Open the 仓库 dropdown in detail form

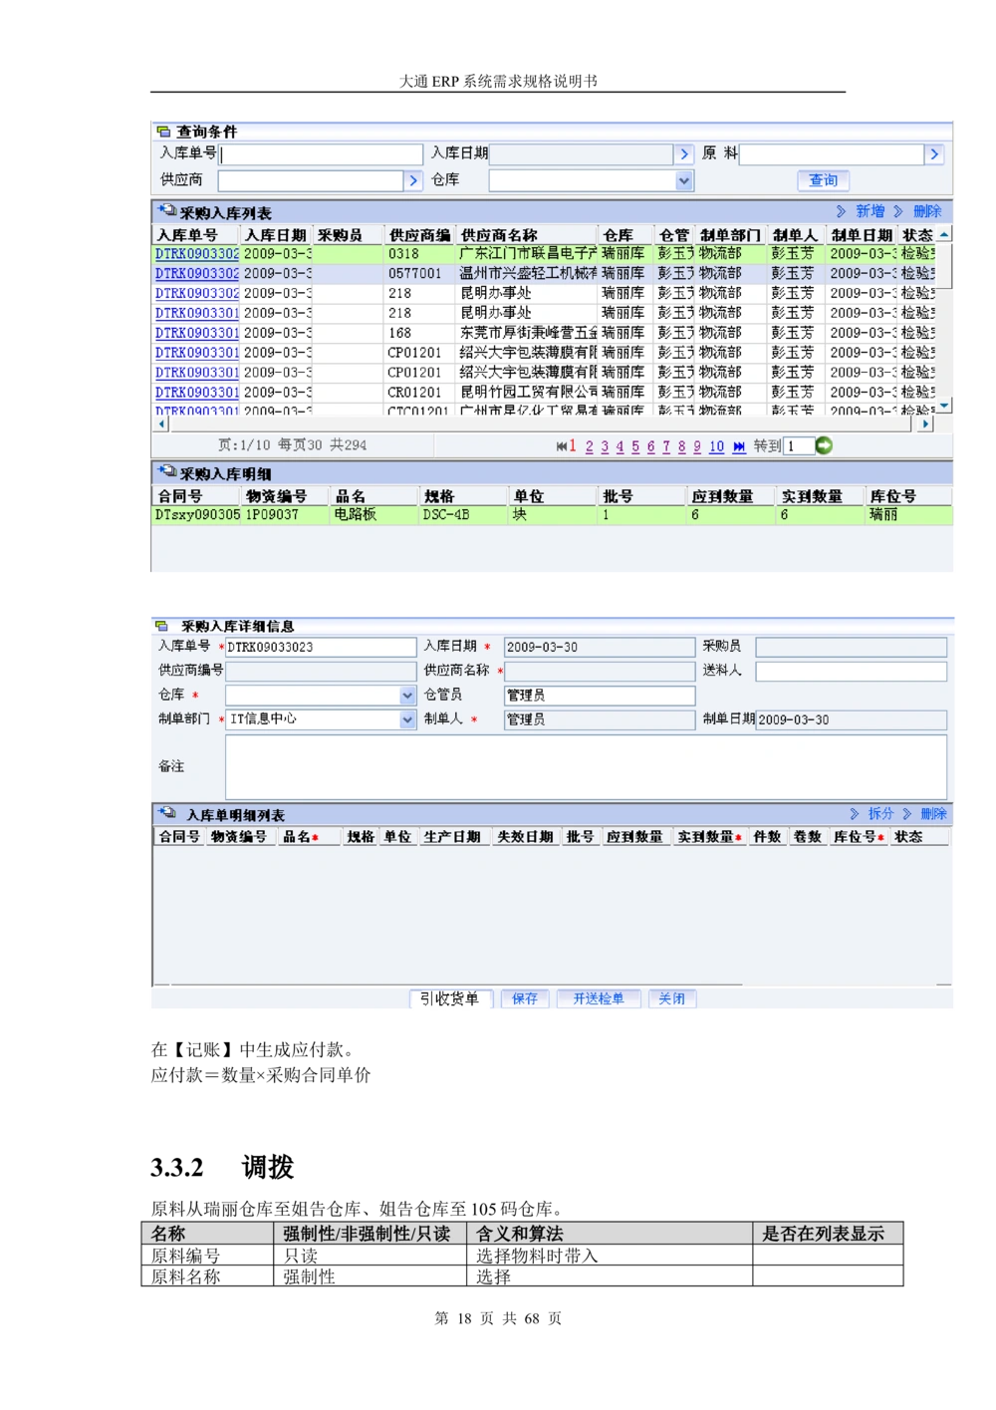click(x=406, y=695)
